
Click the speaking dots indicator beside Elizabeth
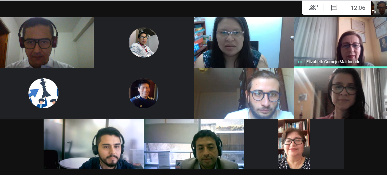(x=300, y=62)
